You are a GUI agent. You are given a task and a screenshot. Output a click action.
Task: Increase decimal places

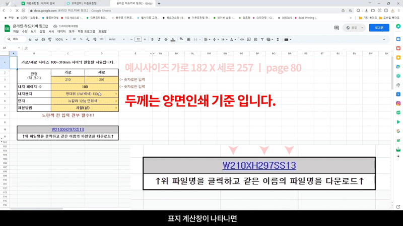click(95, 40)
